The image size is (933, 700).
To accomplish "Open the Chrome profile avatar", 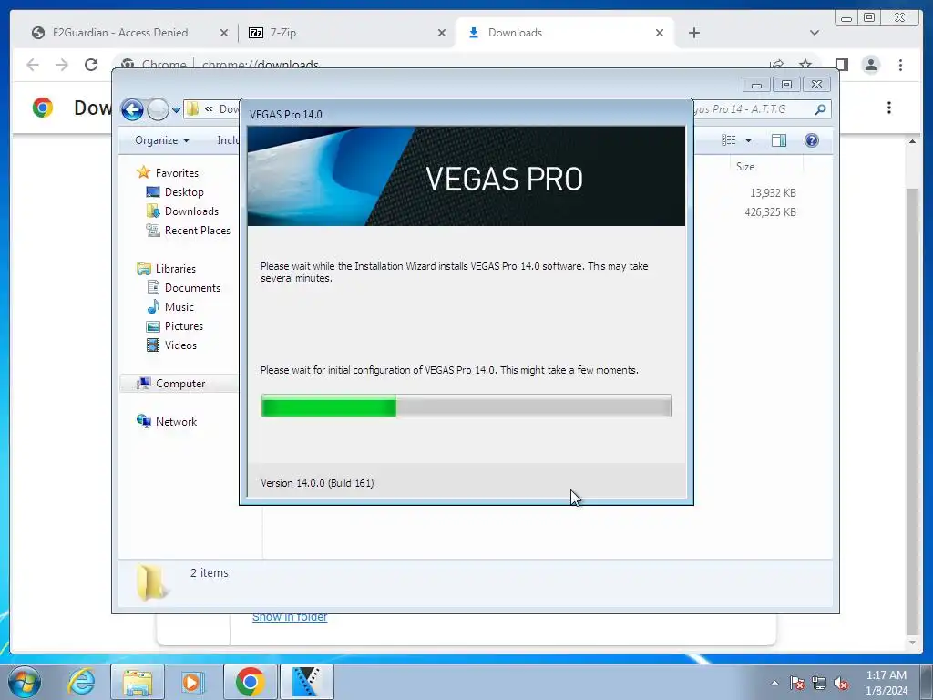I will tap(871, 65).
